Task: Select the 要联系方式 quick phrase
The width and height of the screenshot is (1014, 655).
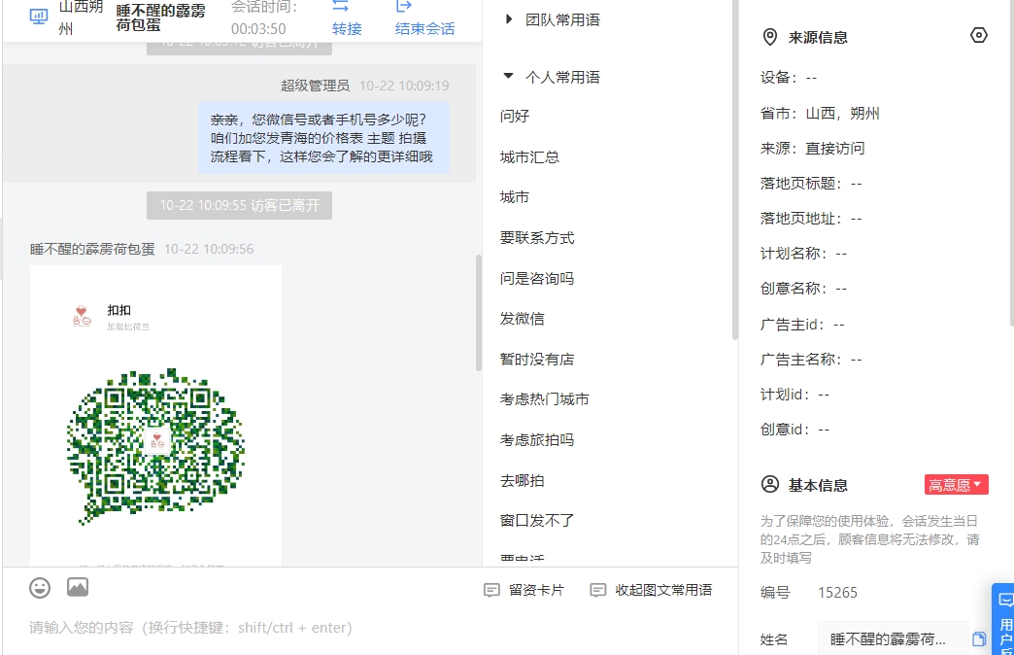Action: (x=537, y=238)
